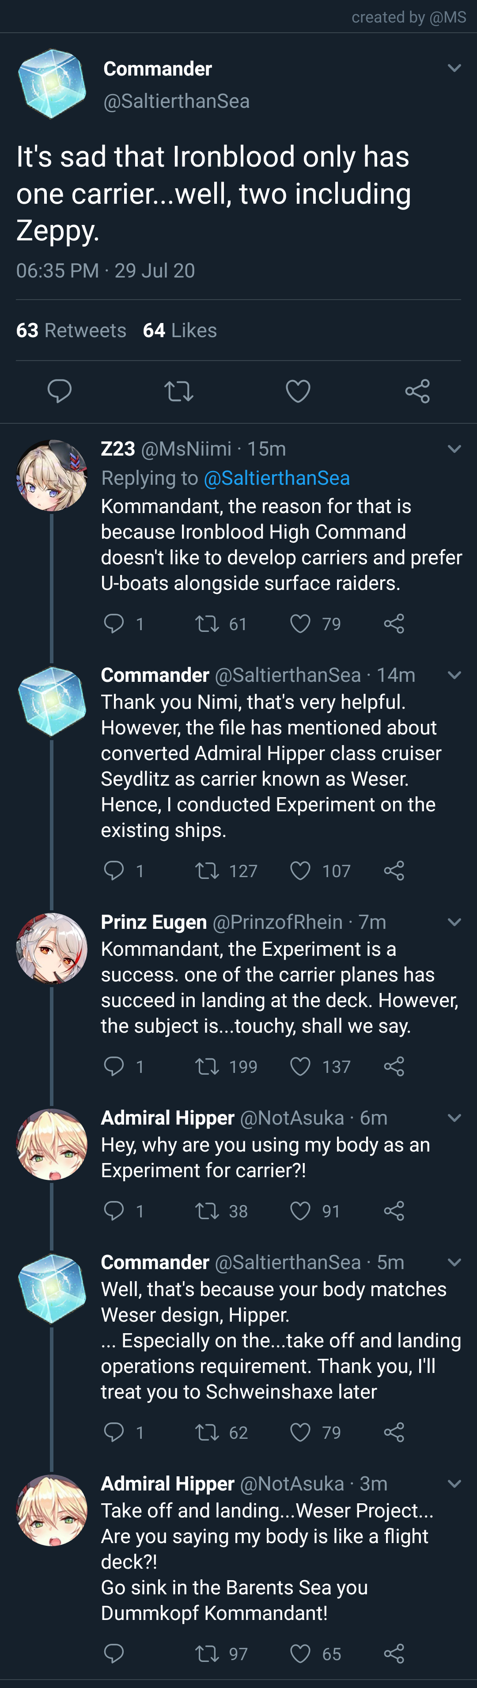Expand the menu chevron on Z23's reply
This screenshot has width=477, height=1688.
pyautogui.click(x=454, y=449)
